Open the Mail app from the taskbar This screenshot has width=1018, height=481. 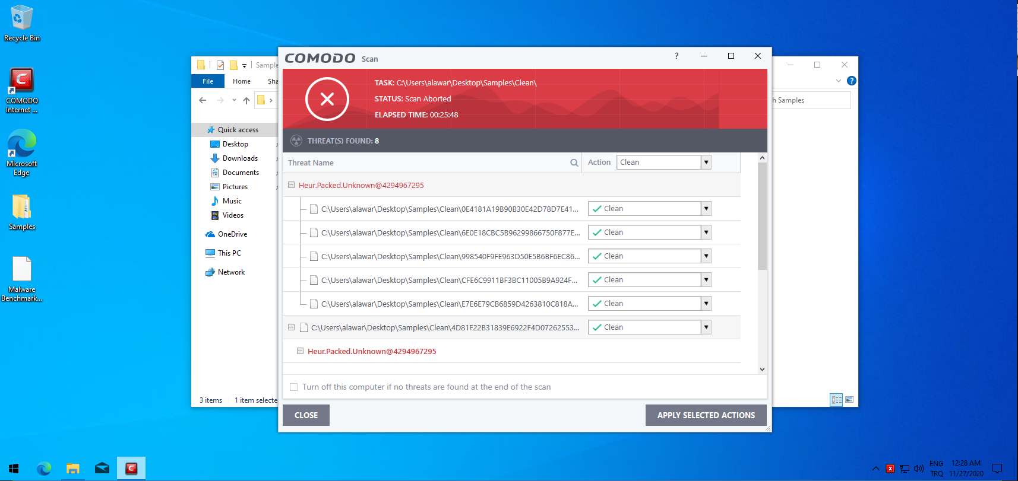tap(102, 469)
